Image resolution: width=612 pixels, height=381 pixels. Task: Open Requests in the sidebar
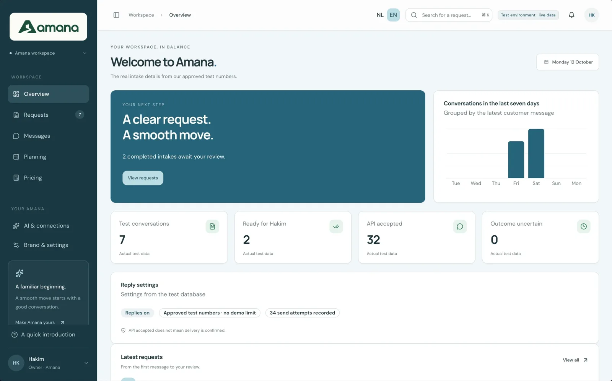point(48,115)
